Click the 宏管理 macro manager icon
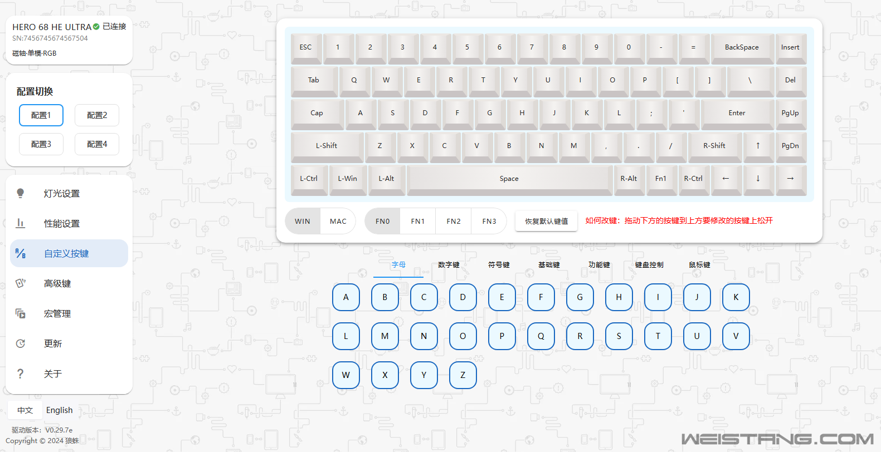 coord(21,313)
